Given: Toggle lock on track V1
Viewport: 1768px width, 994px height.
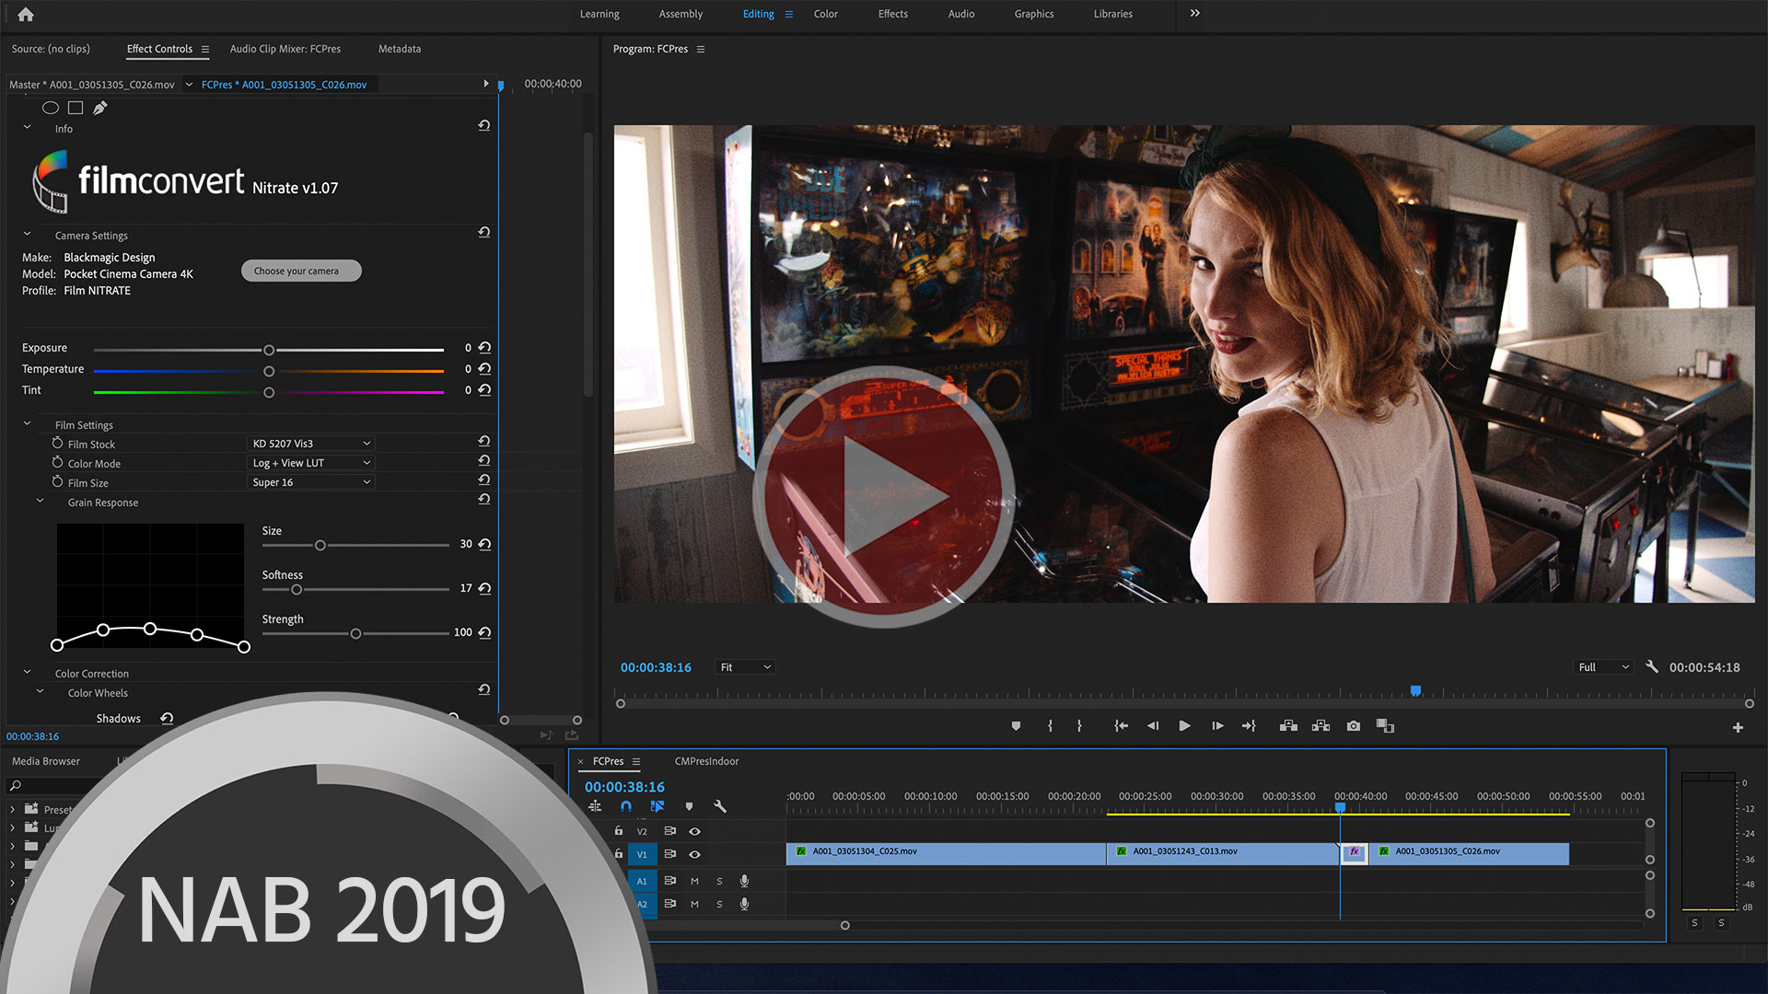Looking at the screenshot, I should click(x=619, y=854).
